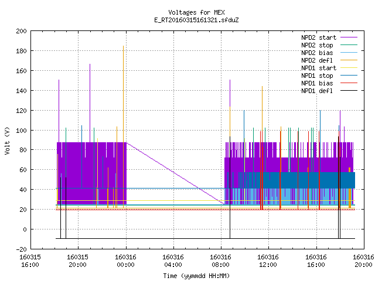Click the red NPD1 bias legend line
The image size is (375, 281).
[349, 83]
